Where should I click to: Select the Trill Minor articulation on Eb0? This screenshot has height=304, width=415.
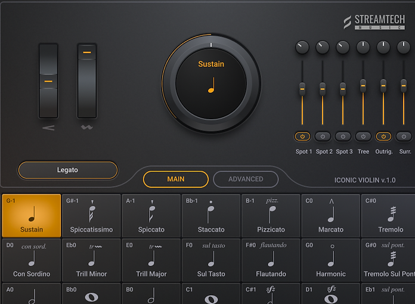pos(91,260)
